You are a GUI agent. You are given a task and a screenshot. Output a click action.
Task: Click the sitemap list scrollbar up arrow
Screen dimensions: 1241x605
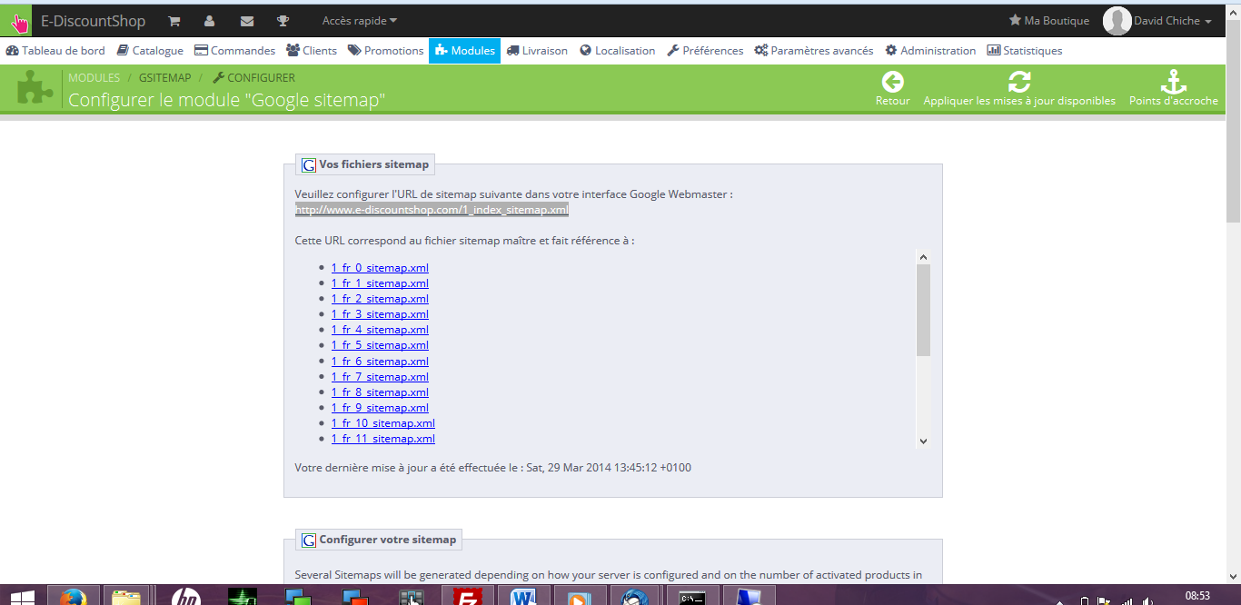click(923, 257)
